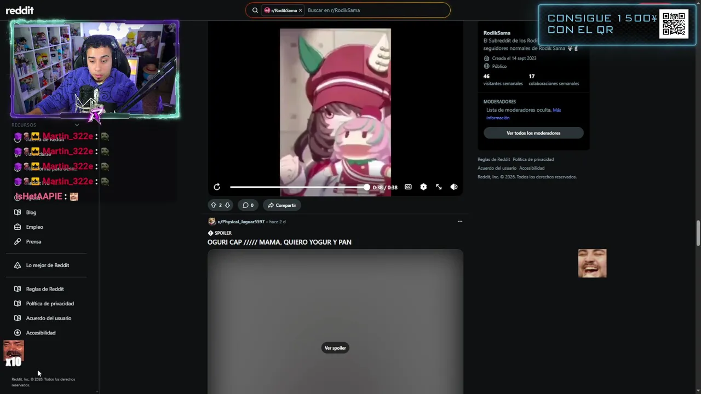The image size is (701, 394).
Task: Click Ver todos los moderadores
Action: [533, 133]
